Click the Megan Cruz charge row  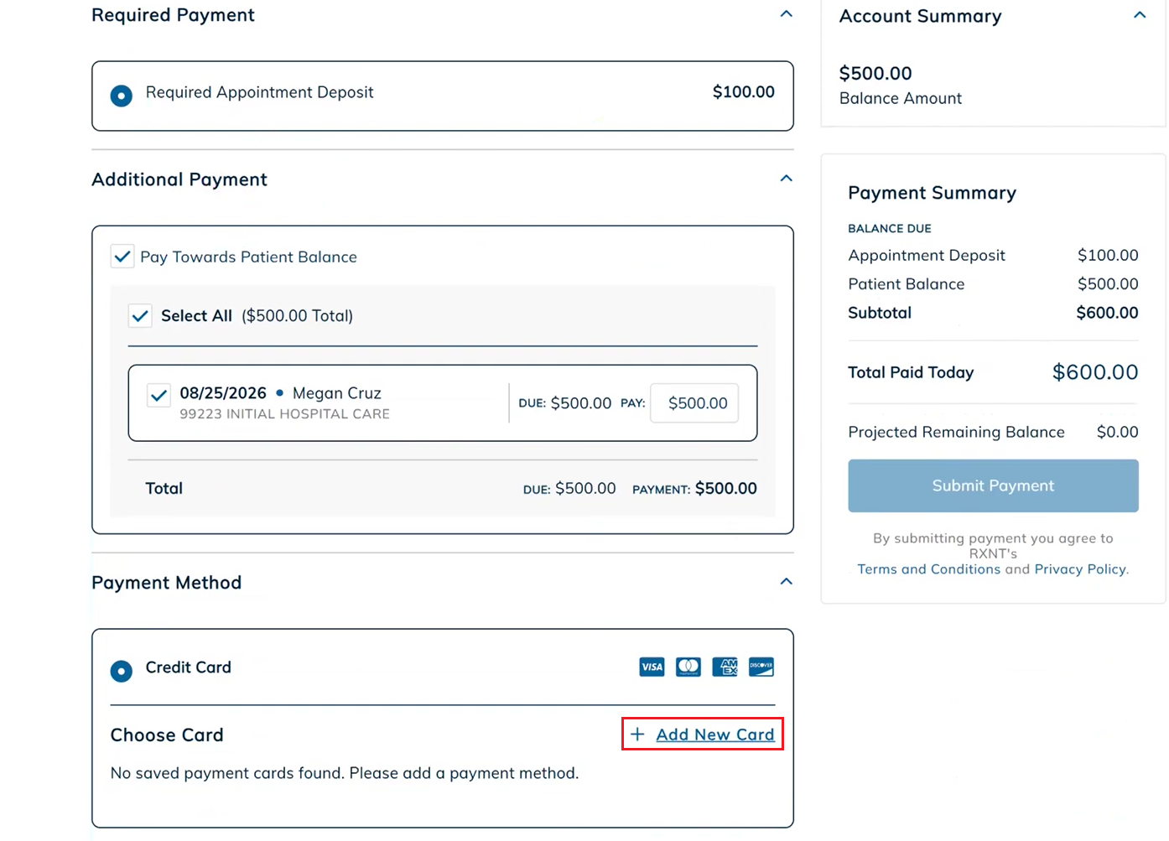pos(443,403)
